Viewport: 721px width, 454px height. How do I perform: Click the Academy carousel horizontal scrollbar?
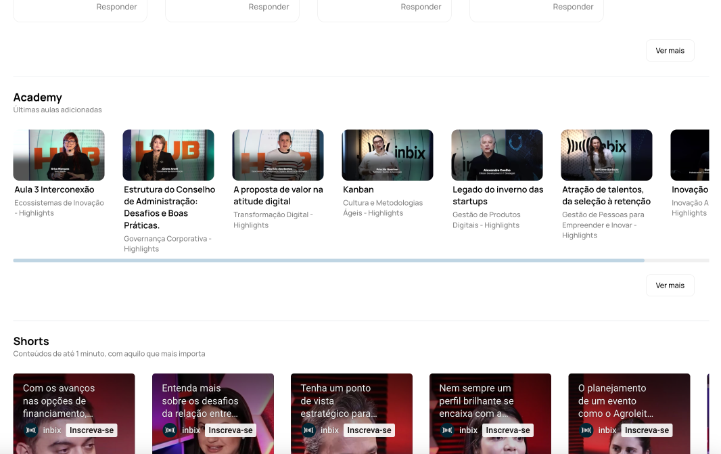329,260
